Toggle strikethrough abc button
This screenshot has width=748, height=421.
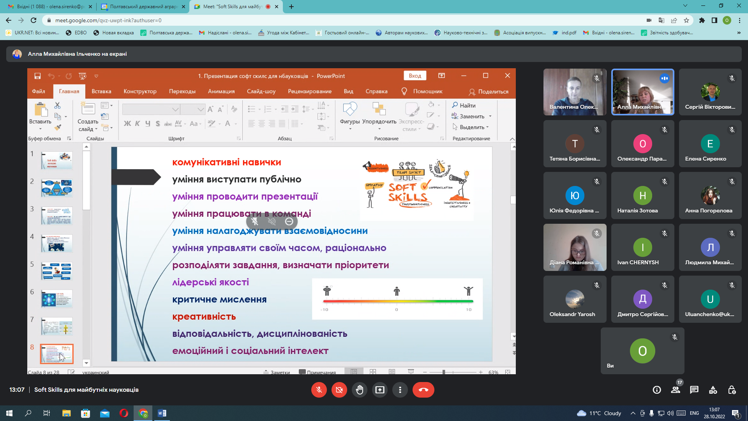point(168,124)
